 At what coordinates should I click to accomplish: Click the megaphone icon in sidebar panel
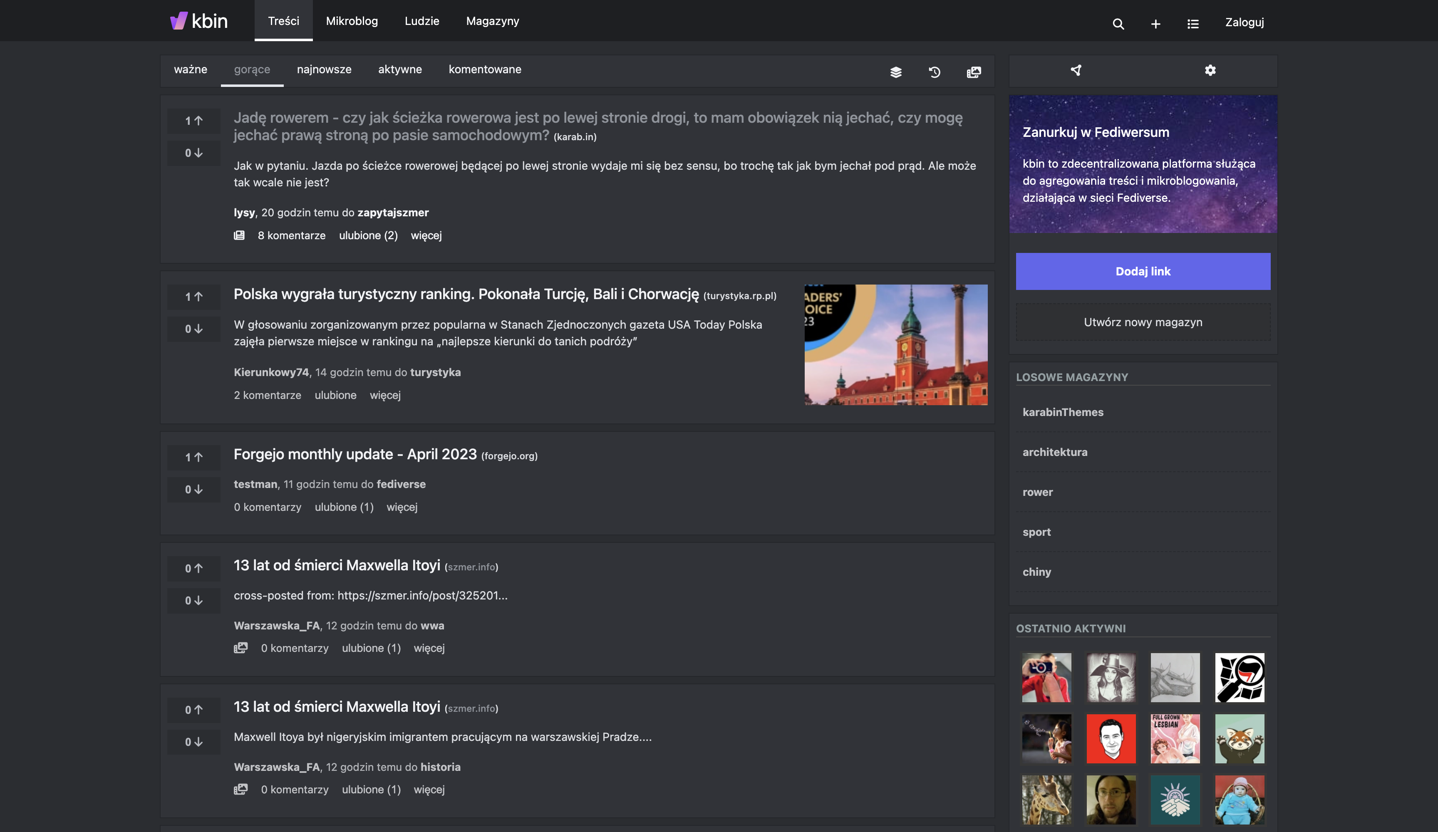pos(1076,70)
